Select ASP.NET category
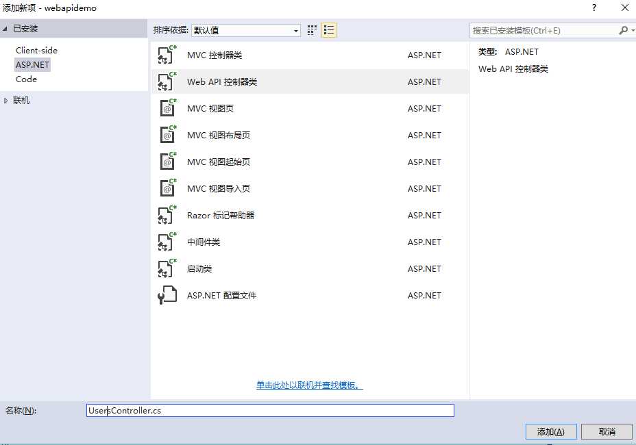 tap(32, 65)
